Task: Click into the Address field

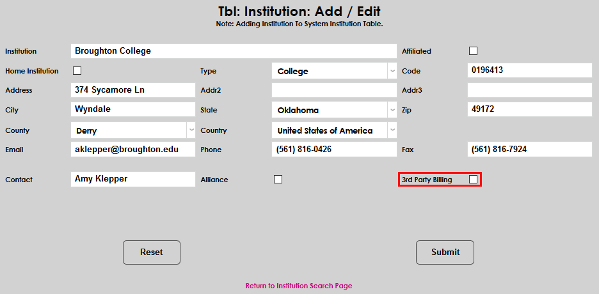Action: [x=132, y=90]
